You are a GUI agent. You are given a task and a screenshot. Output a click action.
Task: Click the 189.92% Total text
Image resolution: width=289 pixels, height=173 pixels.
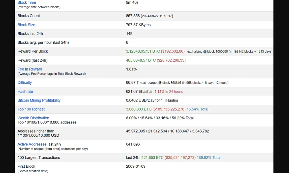pyautogui.click(x=209, y=158)
